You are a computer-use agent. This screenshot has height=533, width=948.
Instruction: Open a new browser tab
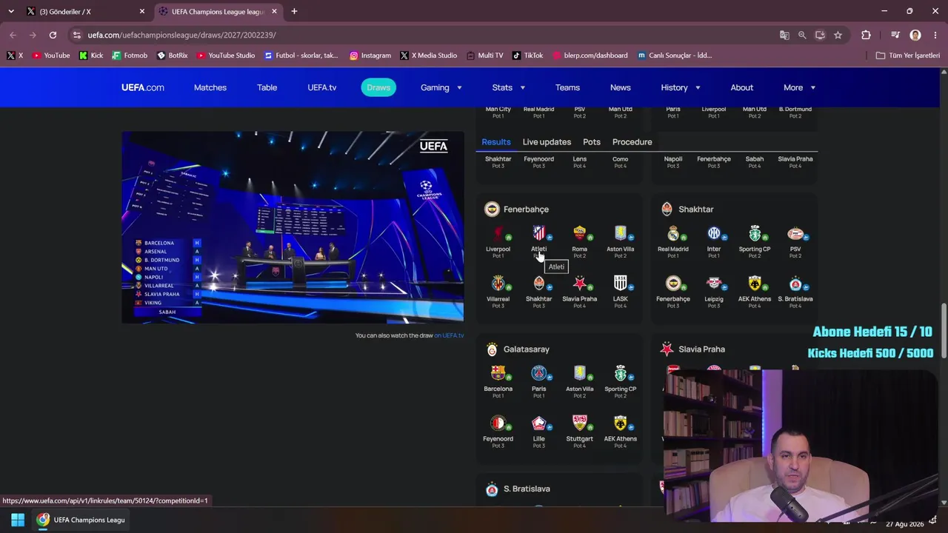click(x=294, y=11)
